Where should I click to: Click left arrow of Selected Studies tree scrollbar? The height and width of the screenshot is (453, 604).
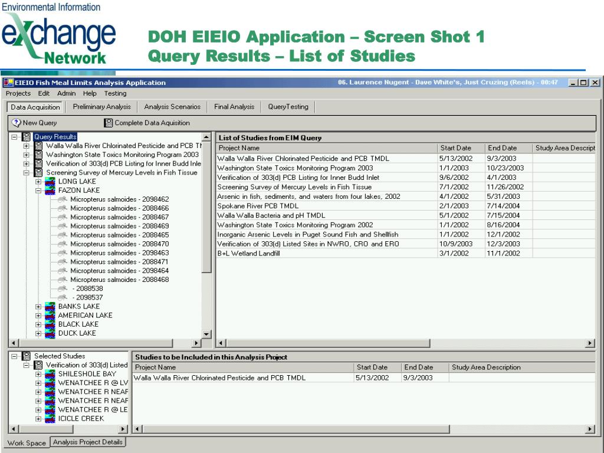coord(14,429)
